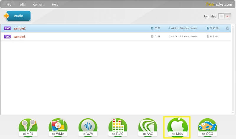Select the sample2 file name
Screen dimensions: 236x139
[20, 28]
